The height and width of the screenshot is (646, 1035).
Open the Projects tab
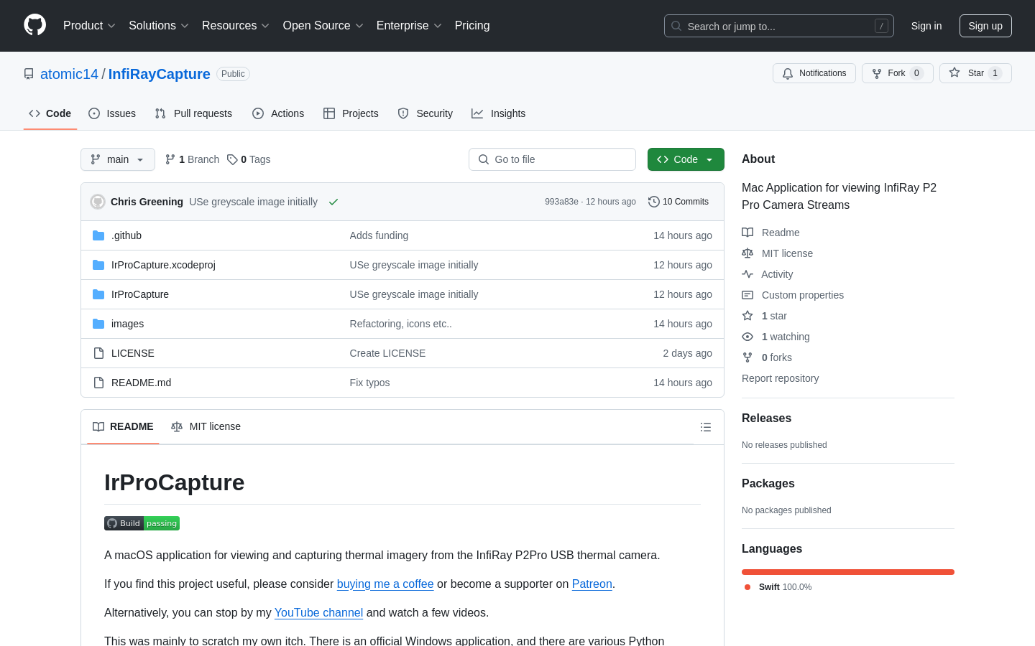pos(351,113)
